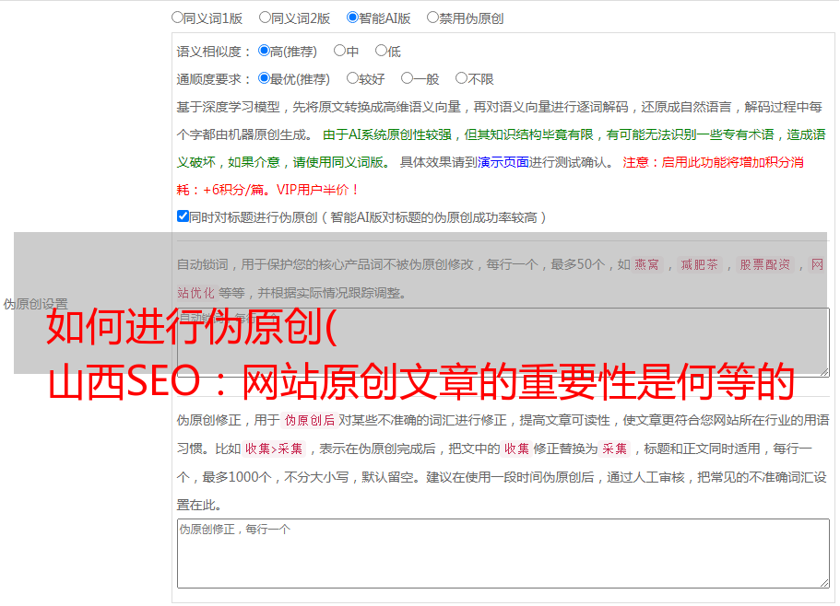Choose 较好 for 通顺度要求
The height and width of the screenshot is (606, 840).
[352, 79]
